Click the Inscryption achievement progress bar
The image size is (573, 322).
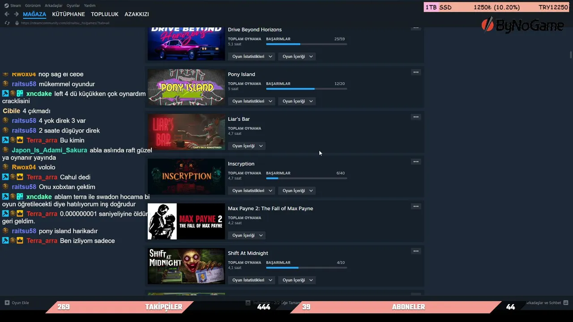coord(307,178)
